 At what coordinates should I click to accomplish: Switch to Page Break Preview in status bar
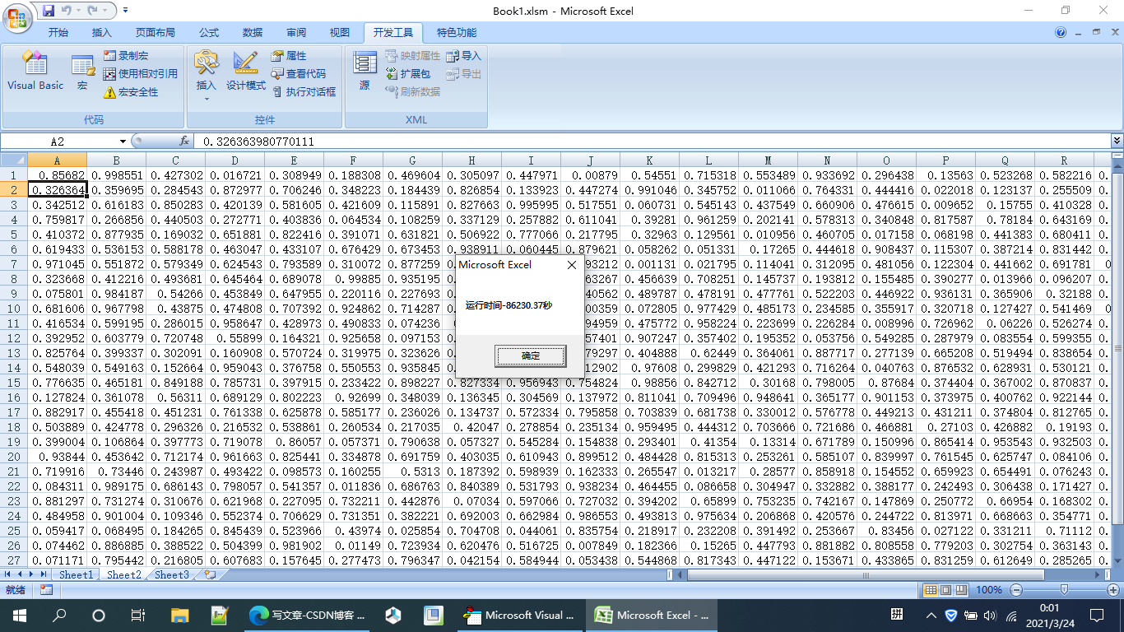coord(960,590)
